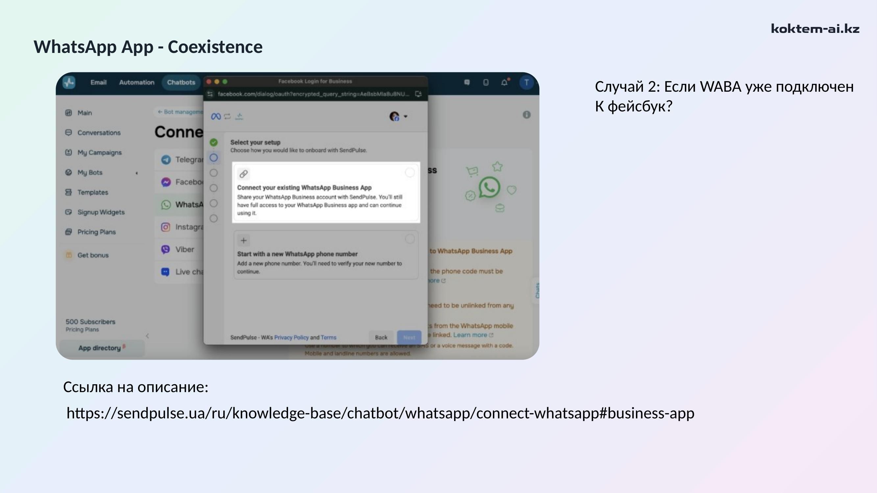877x493 pixels.
Task: Open the Automation menu
Action: point(136,82)
